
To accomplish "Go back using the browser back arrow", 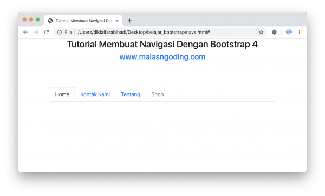I will [25, 32].
